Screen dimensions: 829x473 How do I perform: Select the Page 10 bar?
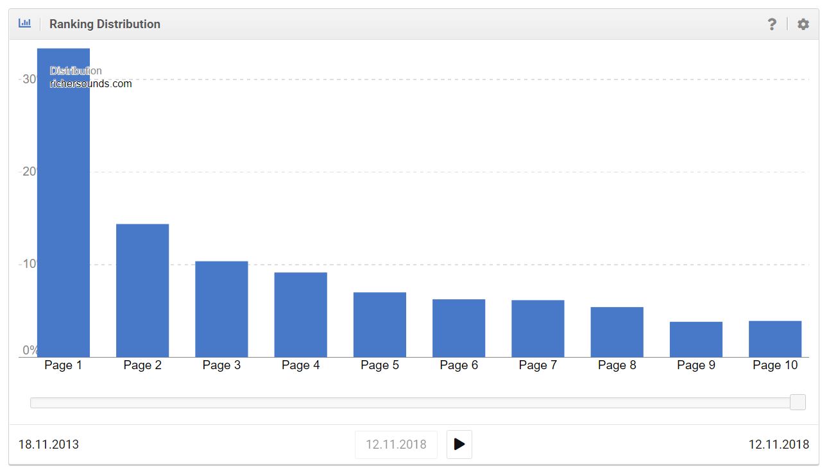pos(775,339)
